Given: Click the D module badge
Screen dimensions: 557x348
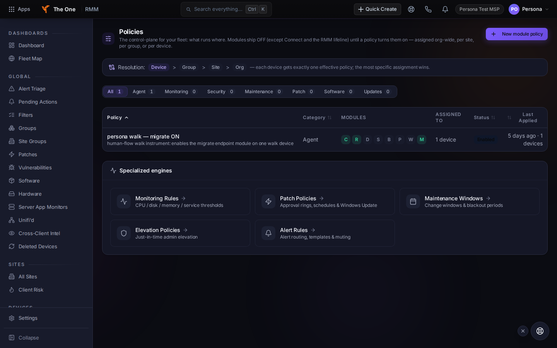Looking at the screenshot, I should 367,140.
